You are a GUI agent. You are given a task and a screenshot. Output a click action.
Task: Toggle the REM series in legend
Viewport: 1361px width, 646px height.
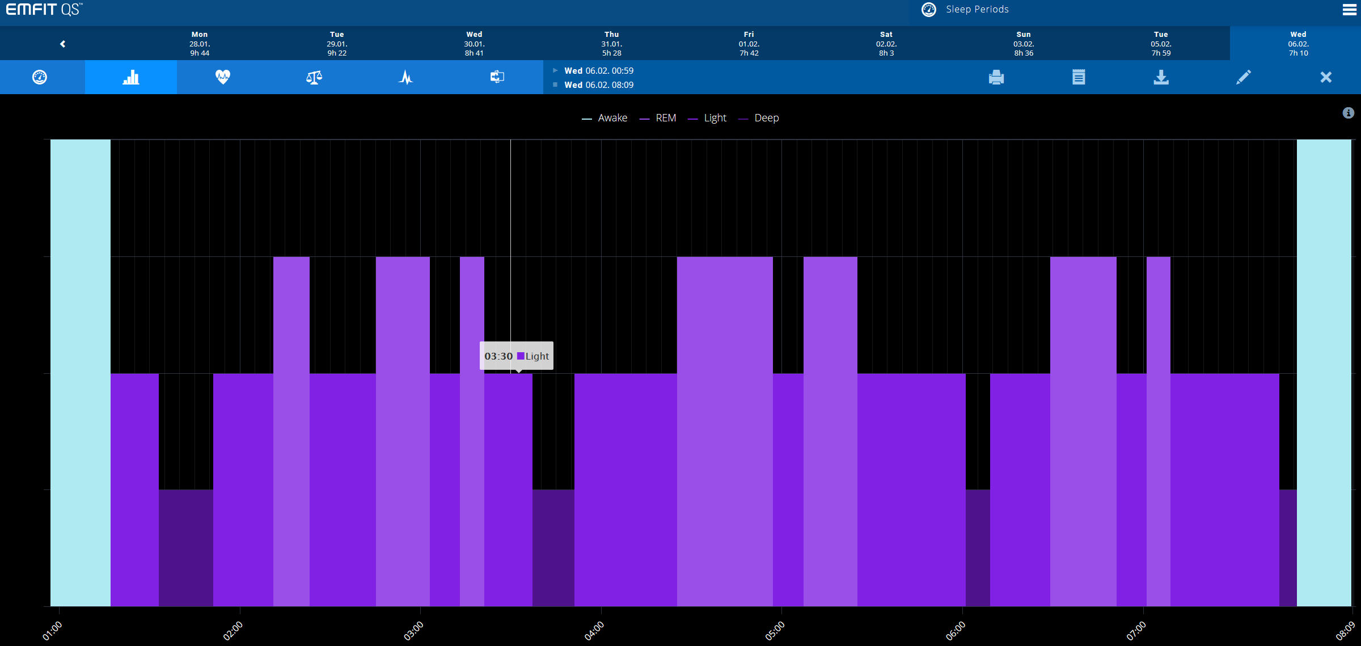click(665, 118)
